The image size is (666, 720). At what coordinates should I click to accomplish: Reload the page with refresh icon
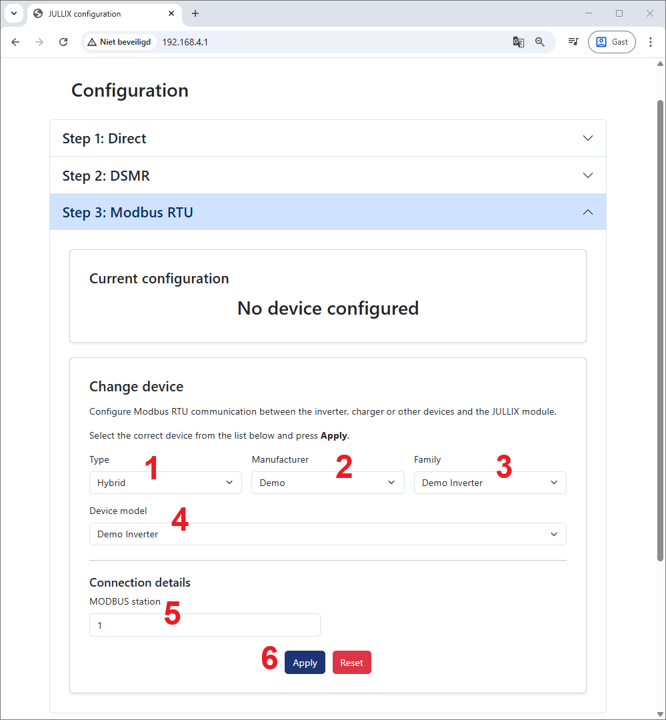coord(63,42)
